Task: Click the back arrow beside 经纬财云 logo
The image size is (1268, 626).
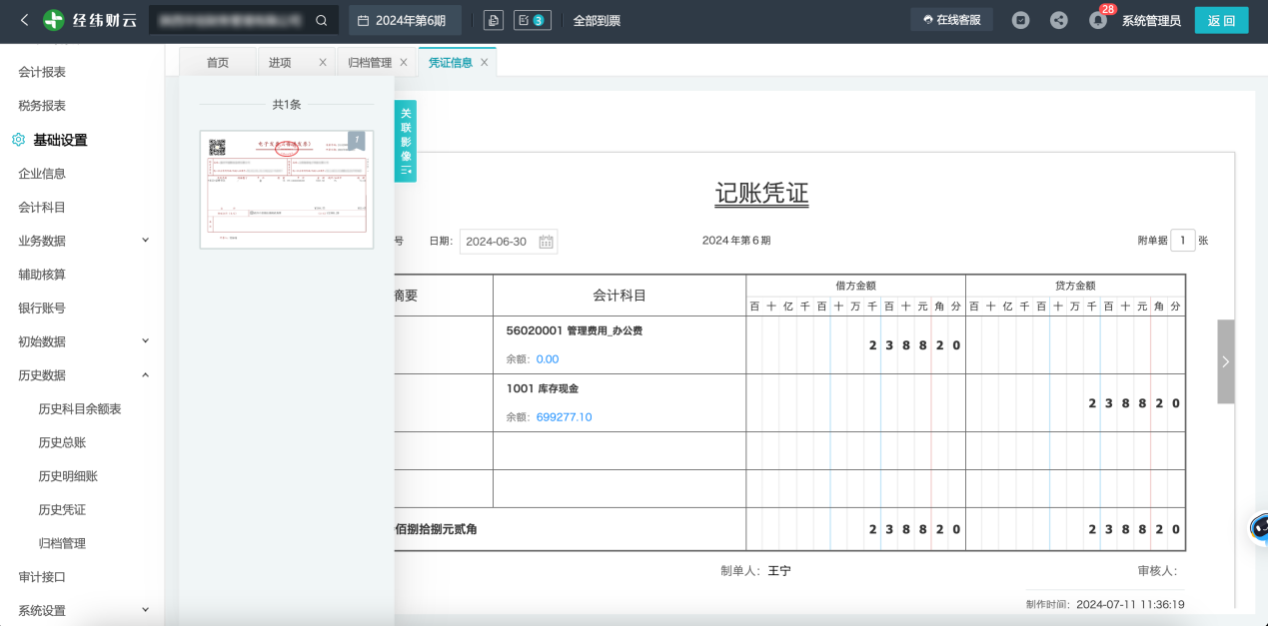Action: coord(24,20)
